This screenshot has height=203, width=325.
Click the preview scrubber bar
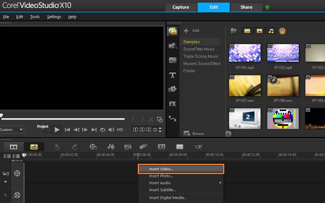tap(63, 119)
